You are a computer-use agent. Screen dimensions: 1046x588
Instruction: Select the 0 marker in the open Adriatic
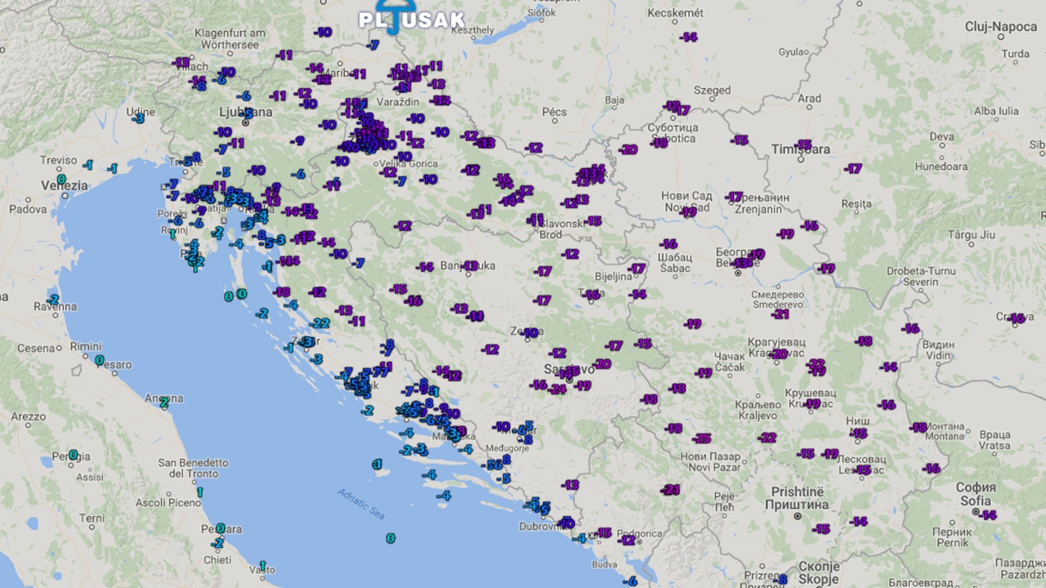(x=391, y=538)
